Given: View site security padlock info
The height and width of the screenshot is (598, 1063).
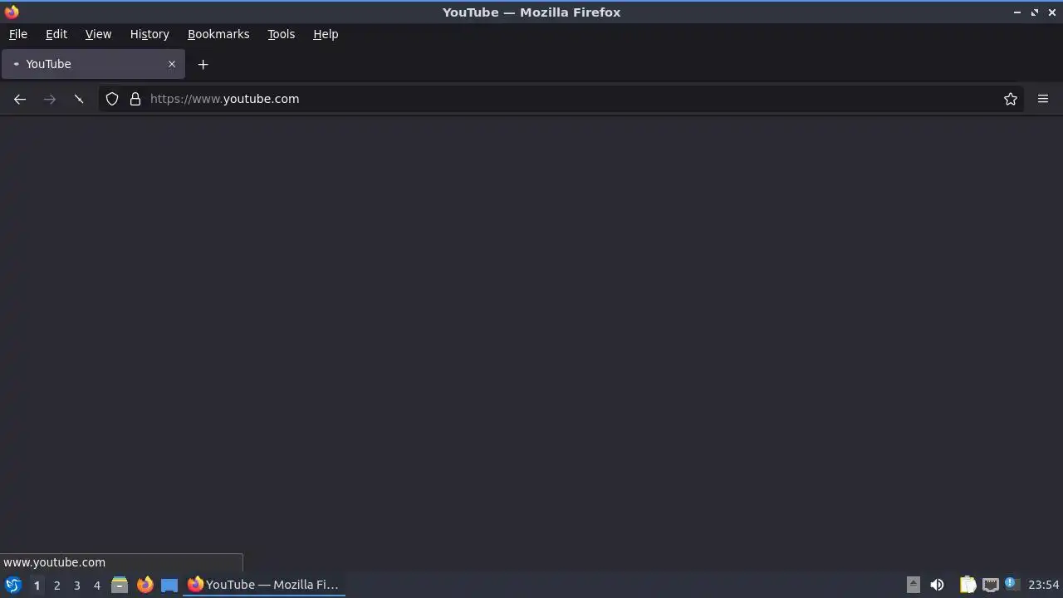Looking at the screenshot, I should [135, 99].
